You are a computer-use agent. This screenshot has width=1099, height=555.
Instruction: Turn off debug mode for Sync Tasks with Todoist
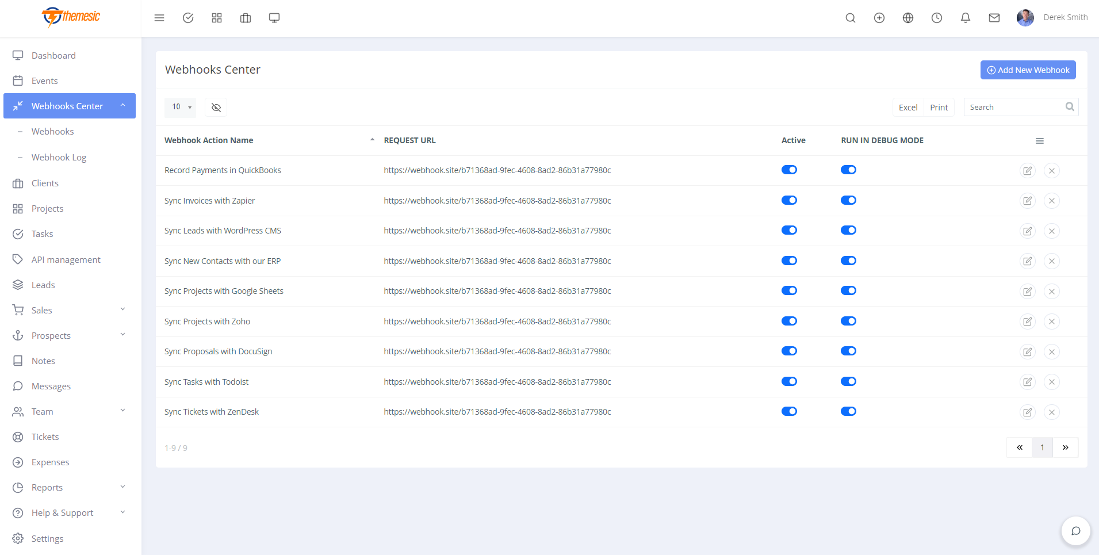tap(849, 381)
